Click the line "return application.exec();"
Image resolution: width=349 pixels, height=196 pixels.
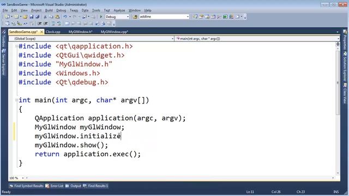[x=88, y=154]
